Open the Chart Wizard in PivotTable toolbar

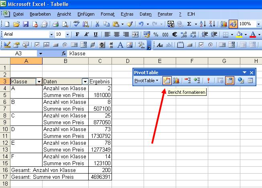(x=176, y=80)
